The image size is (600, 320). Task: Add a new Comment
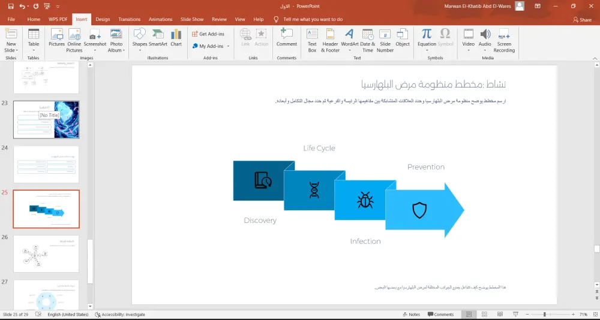click(287, 38)
